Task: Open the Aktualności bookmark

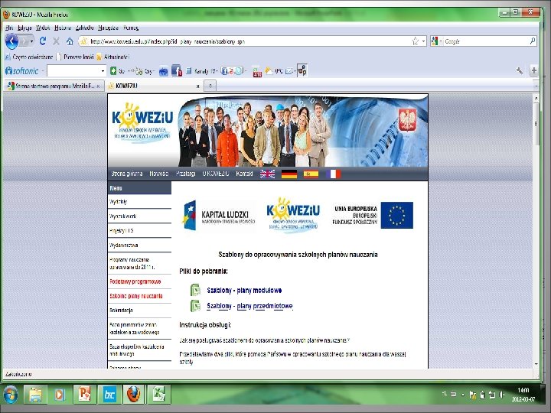Action: click(x=112, y=57)
